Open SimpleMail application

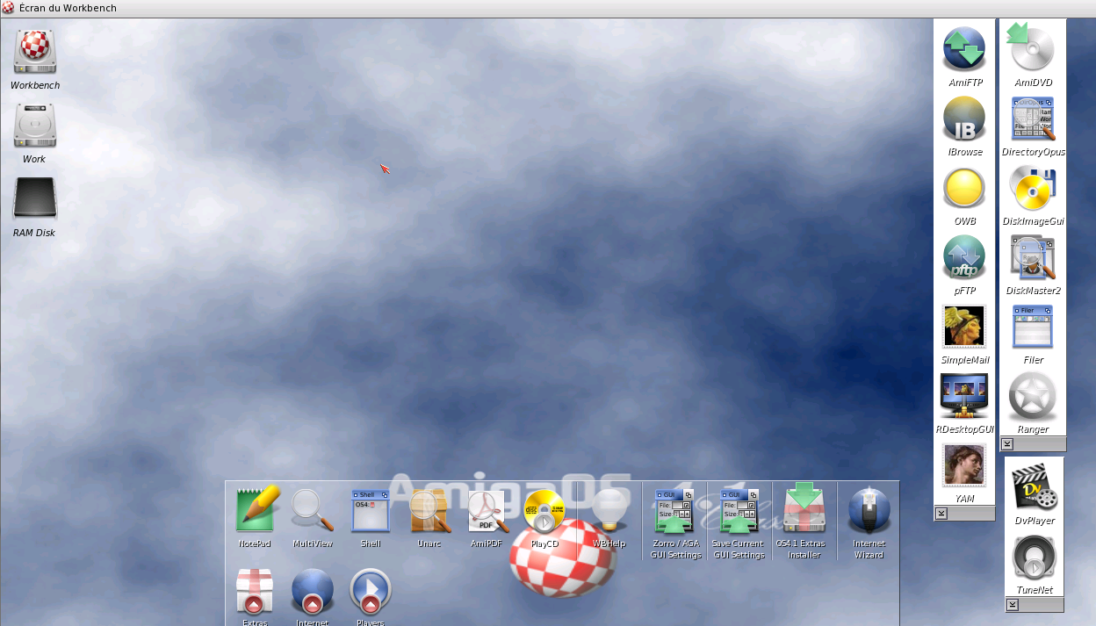(x=964, y=327)
